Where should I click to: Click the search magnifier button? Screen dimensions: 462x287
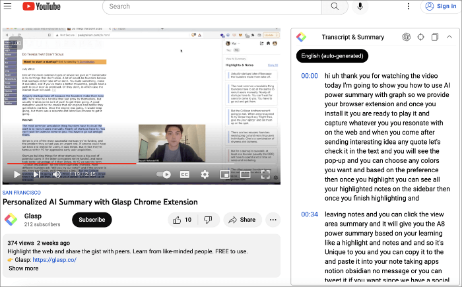coord(335,7)
